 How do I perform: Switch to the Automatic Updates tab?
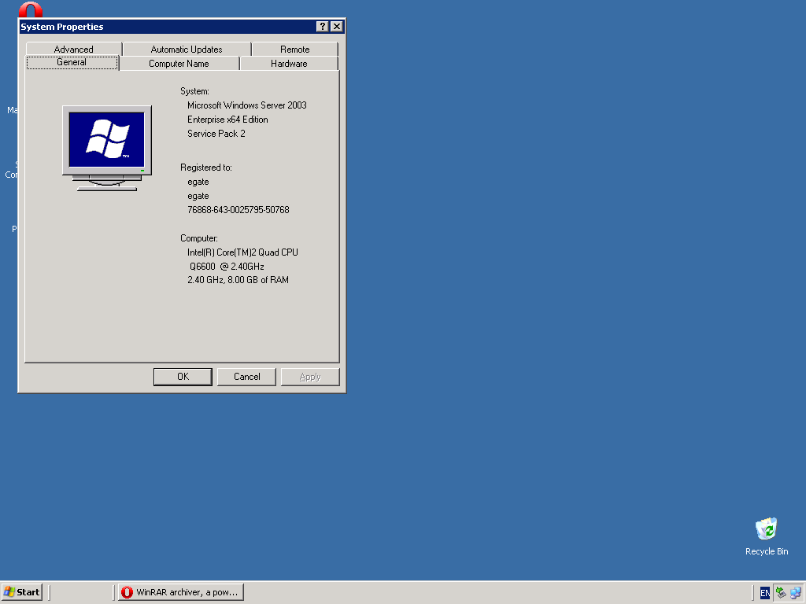[187, 50]
